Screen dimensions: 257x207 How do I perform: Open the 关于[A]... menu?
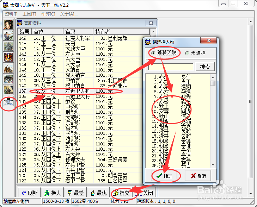(69, 14)
